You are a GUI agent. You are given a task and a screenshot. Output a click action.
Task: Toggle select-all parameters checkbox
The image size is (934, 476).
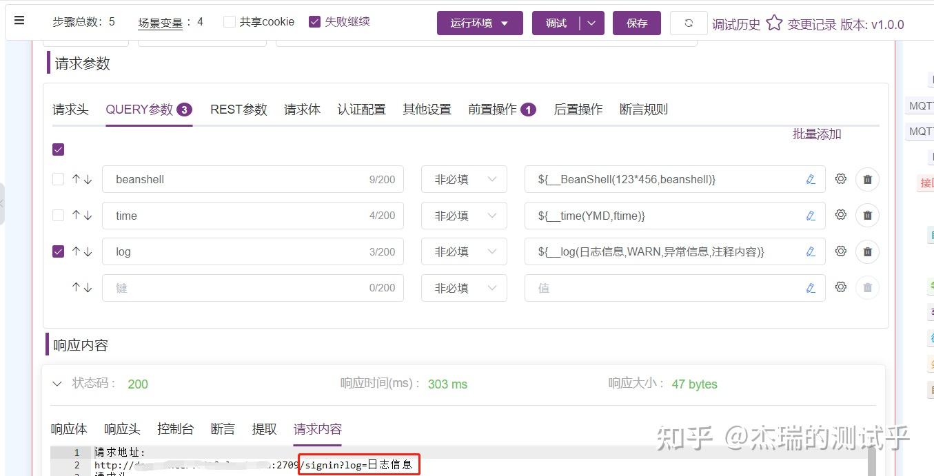[x=59, y=149]
